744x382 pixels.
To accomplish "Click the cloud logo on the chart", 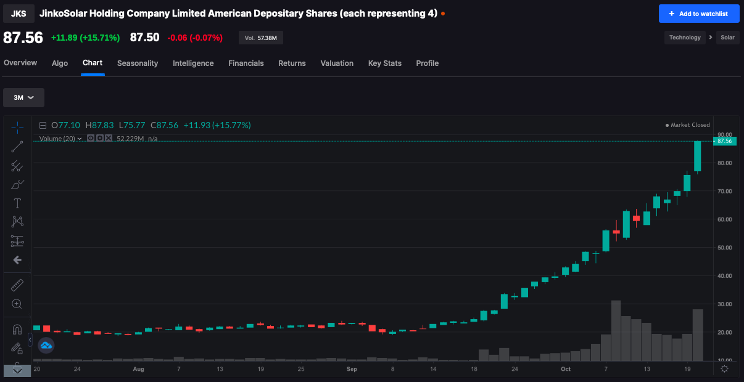I will [46, 346].
